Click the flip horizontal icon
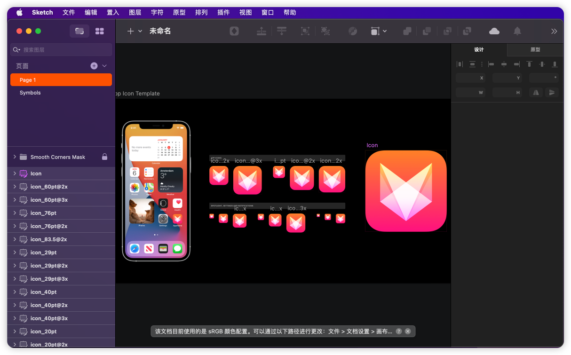This screenshot has width=571, height=355. [535, 93]
